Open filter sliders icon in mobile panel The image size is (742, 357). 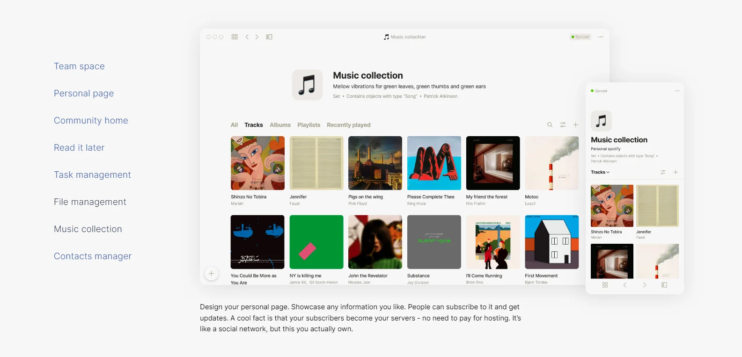tap(663, 172)
